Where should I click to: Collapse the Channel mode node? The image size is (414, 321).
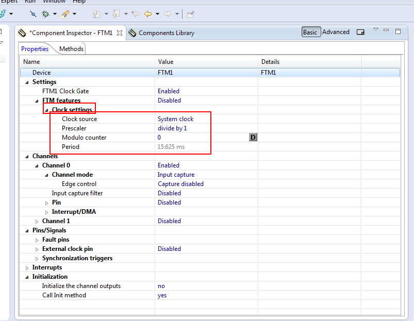[x=46, y=175]
